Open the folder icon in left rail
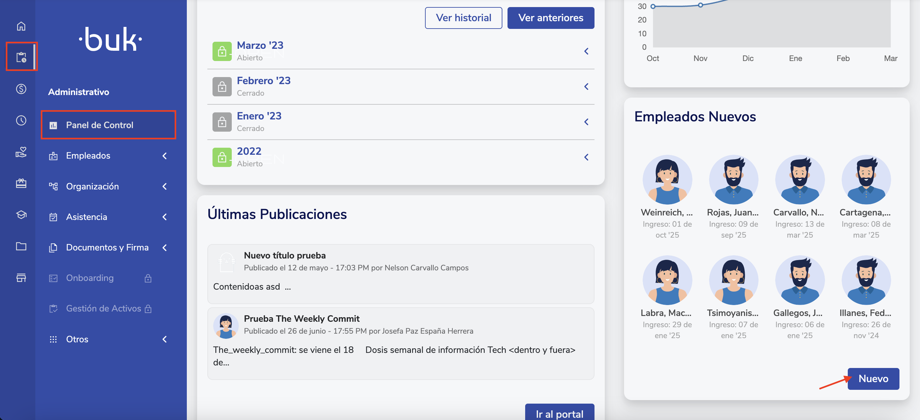The width and height of the screenshot is (920, 420). [21, 246]
